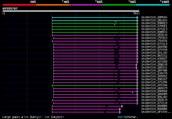
Task: Click cyan ~100% identity legend segment
Action: 153,5
